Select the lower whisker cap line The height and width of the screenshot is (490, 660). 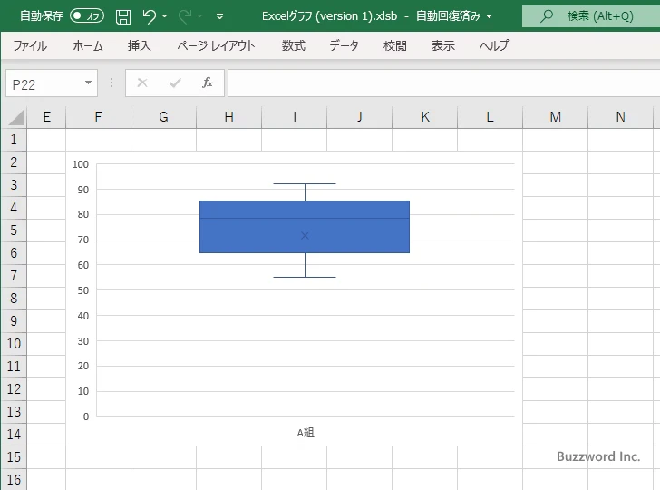tap(305, 278)
